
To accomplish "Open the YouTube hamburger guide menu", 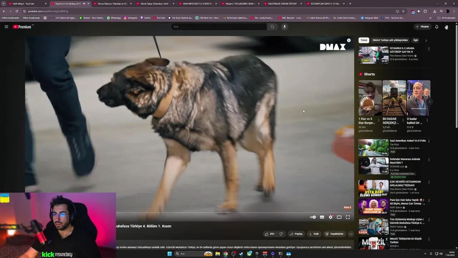I will coord(6,27).
